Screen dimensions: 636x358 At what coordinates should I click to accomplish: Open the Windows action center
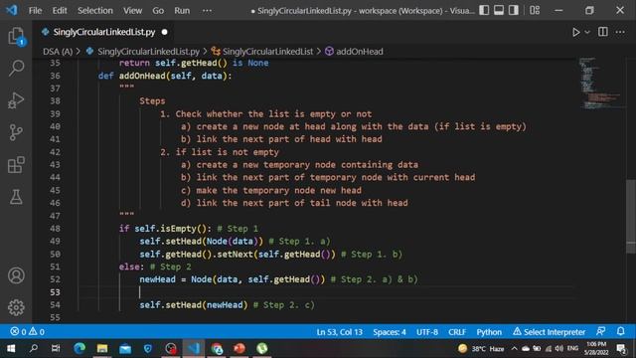coord(621,348)
